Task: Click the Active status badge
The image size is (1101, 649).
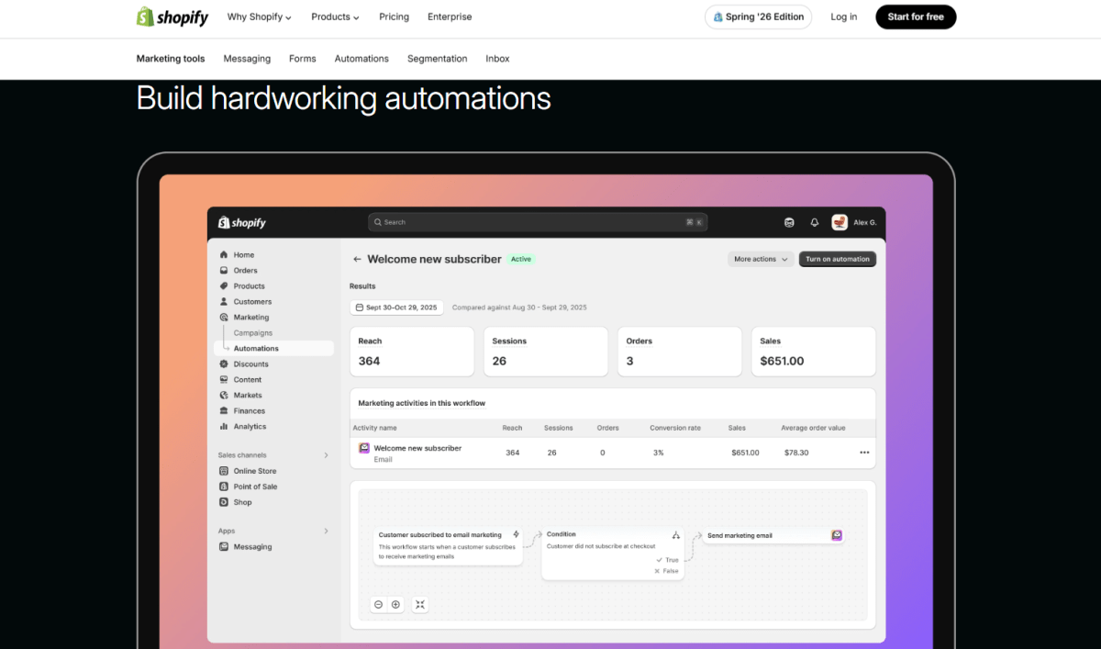Action: pyautogui.click(x=521, y=260)
